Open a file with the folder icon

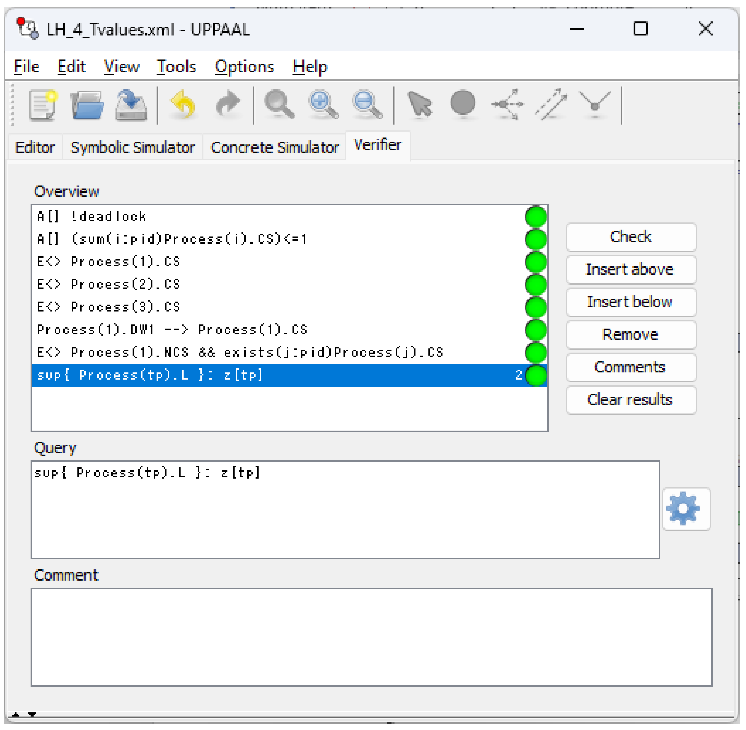coord(87,105)
